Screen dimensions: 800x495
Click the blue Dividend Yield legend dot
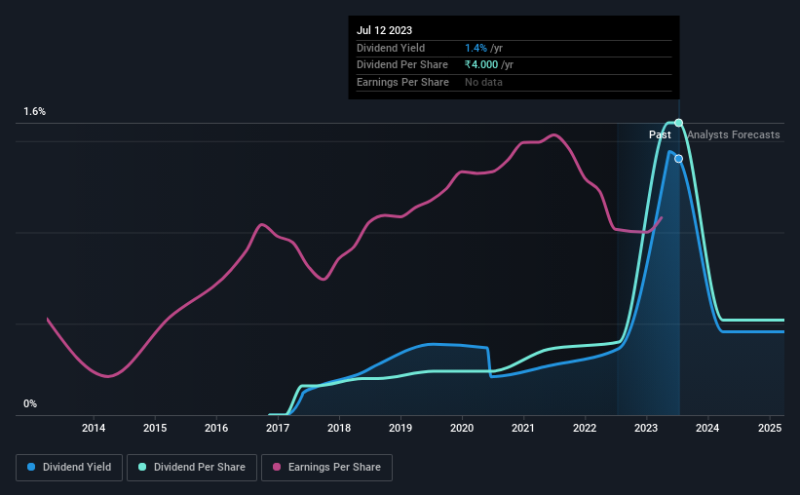click(31, 467)
